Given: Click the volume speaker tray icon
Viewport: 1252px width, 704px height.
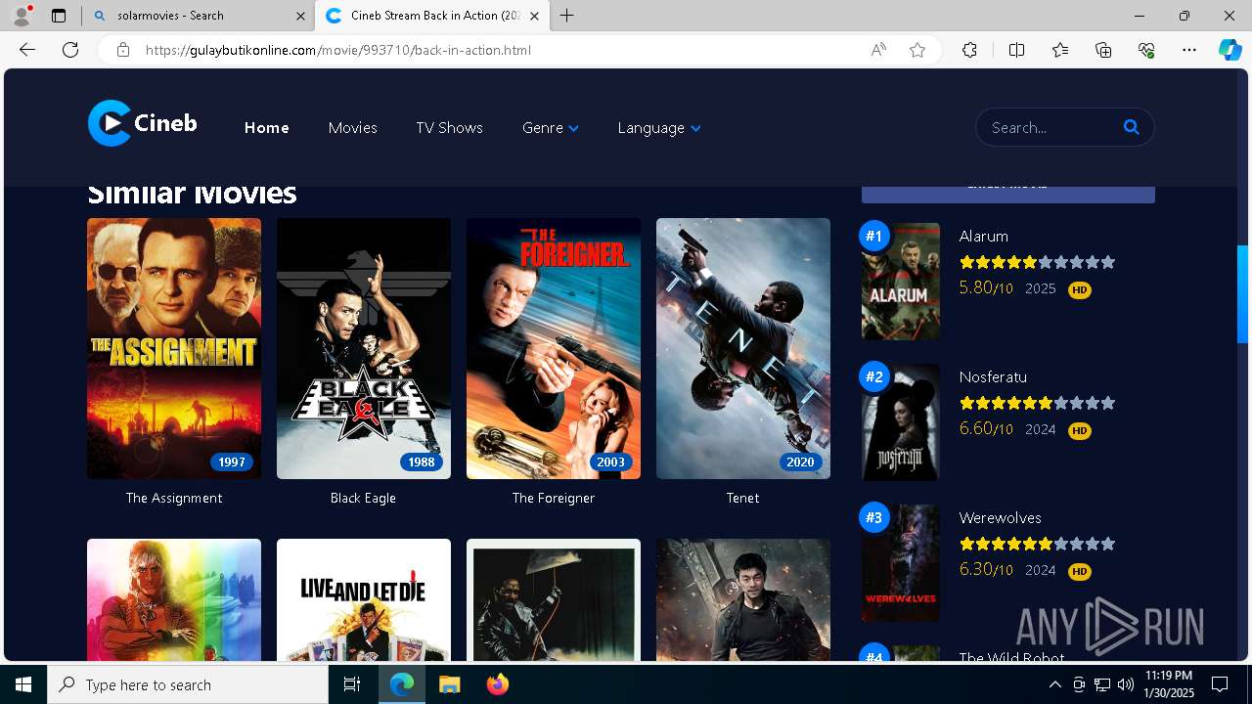Looking at the screenshot, I should [x=1126, y=684].
